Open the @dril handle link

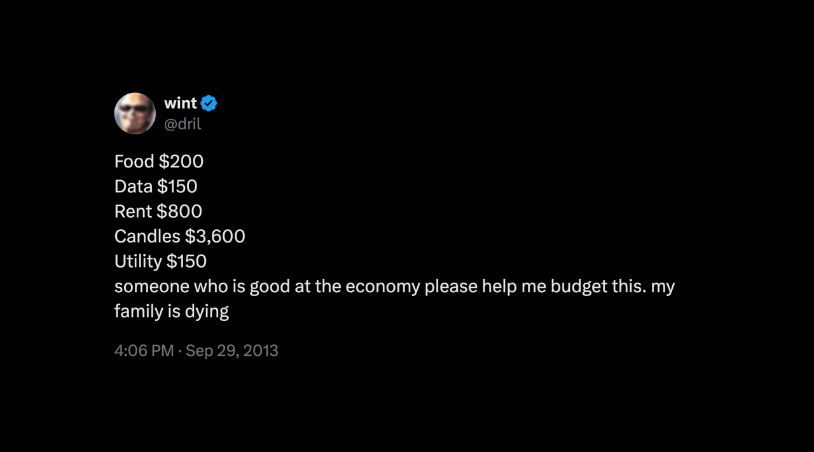click(183, 124)
